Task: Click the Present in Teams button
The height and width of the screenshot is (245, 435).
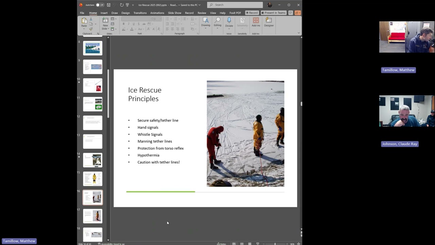Action: 273,13
